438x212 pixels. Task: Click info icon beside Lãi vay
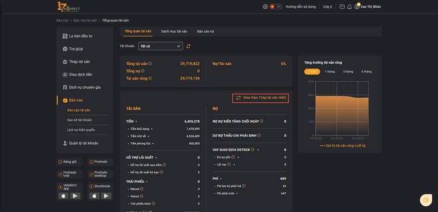[x=229, y=164]
